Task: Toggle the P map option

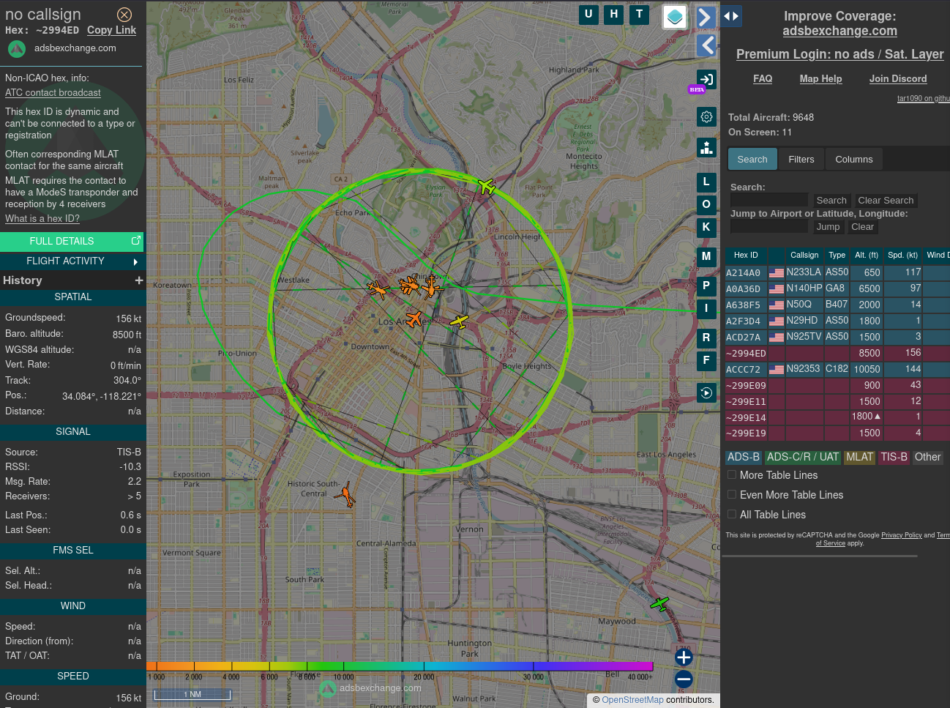Action: point(706,286)
